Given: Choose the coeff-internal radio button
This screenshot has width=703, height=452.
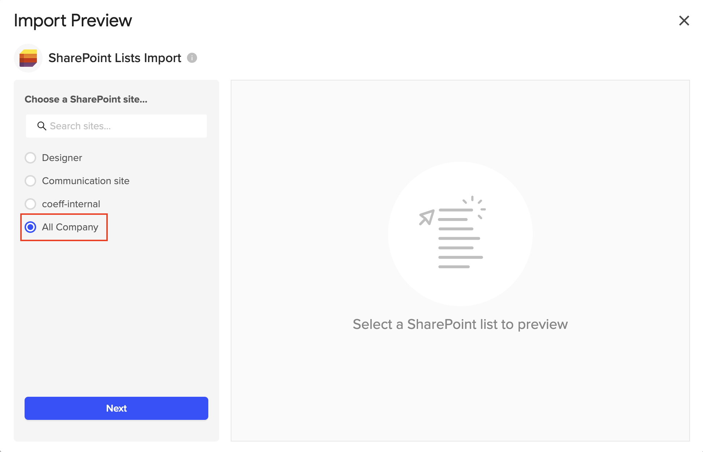Looking at the screenshot, I should point(30,204).
